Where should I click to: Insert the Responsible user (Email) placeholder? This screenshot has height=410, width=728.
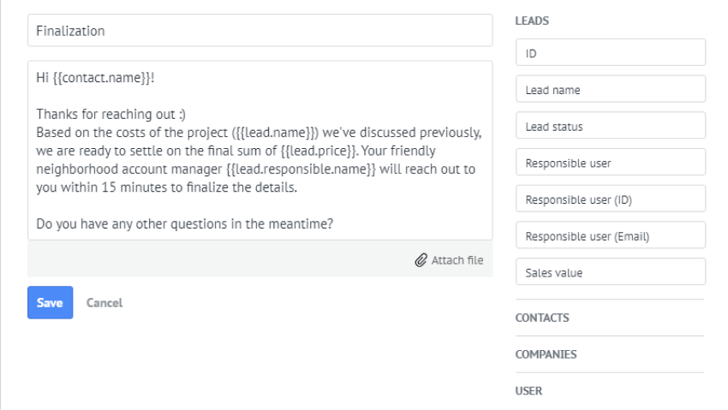click(x=610, y=235)
